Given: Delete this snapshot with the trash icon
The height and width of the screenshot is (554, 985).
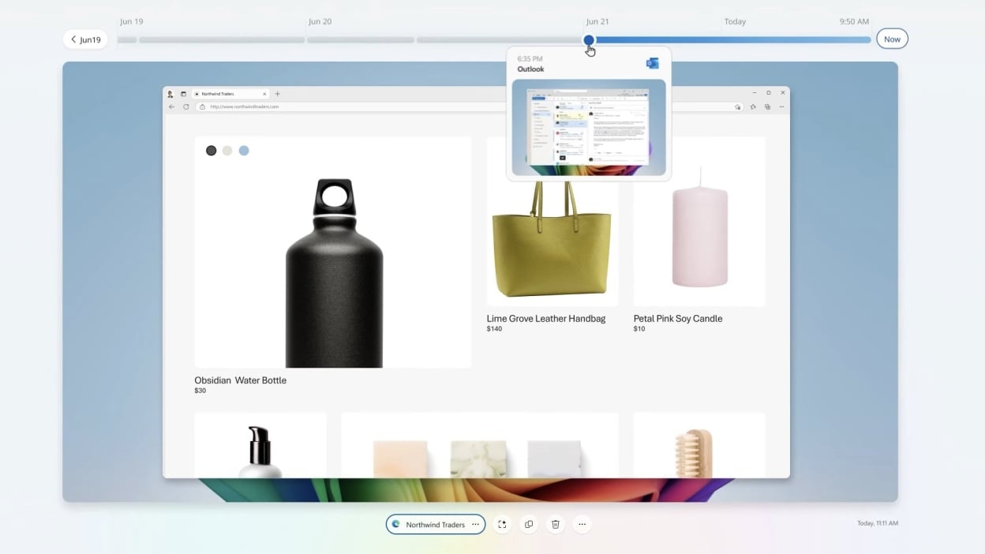Looking at the screenshot, I should (556, 524).
